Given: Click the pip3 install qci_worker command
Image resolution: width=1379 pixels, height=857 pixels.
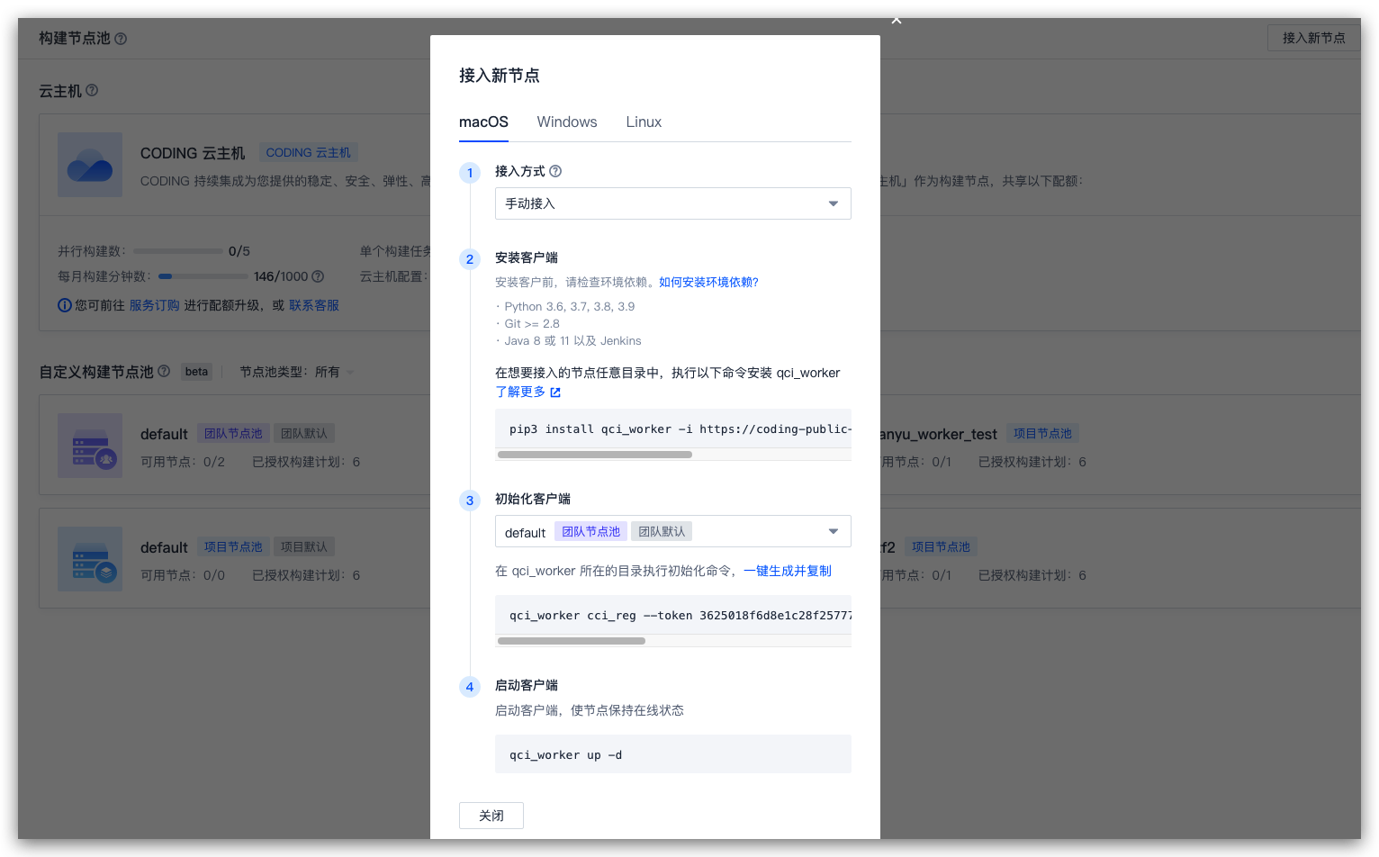Looking at the screenshot, I should click(x=673, y=429).
